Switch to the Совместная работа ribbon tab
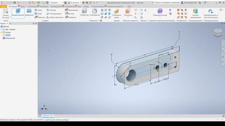 point(115,6)
